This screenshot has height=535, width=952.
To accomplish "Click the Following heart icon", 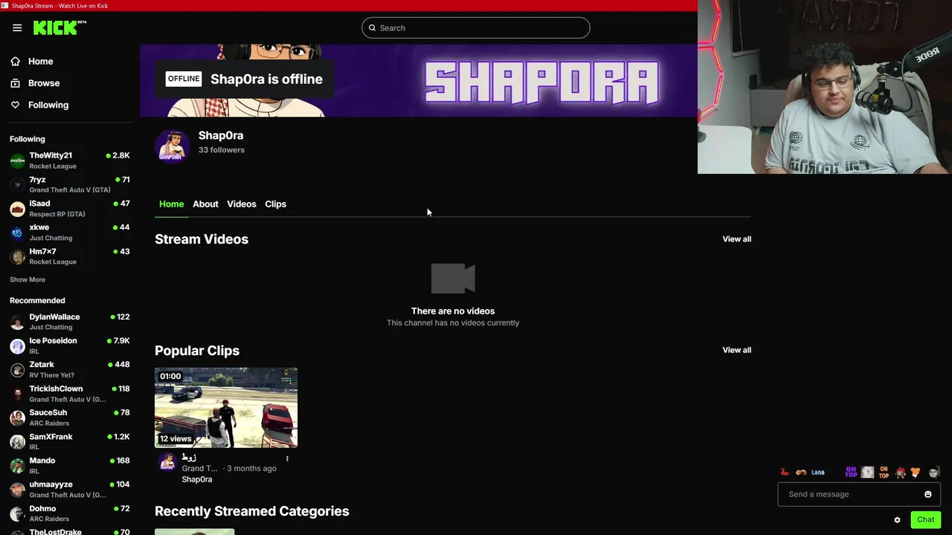I will tap(15, 105).
